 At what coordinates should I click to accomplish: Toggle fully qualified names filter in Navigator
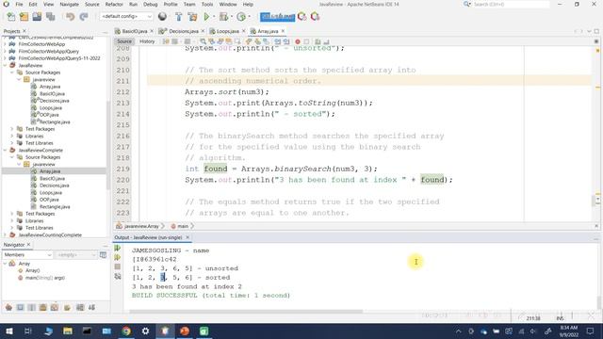pos(67,307)
